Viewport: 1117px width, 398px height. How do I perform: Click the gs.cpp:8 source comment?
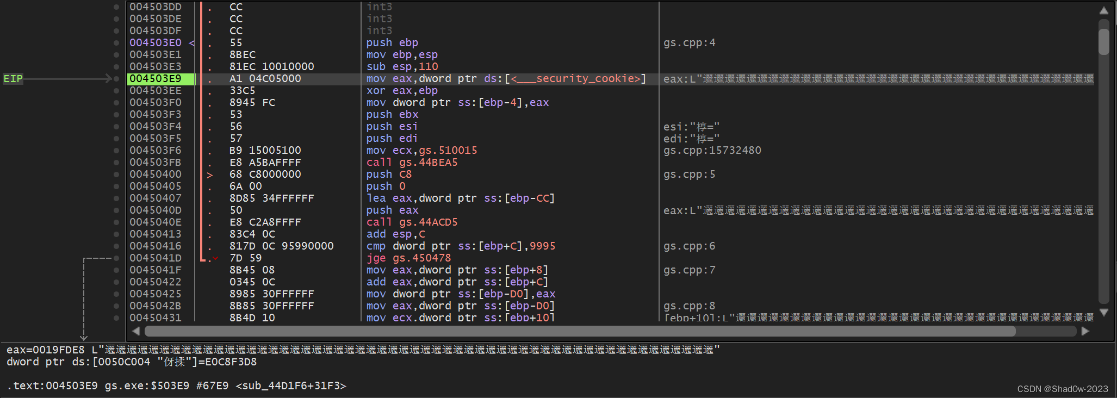[x=690, y=306]
